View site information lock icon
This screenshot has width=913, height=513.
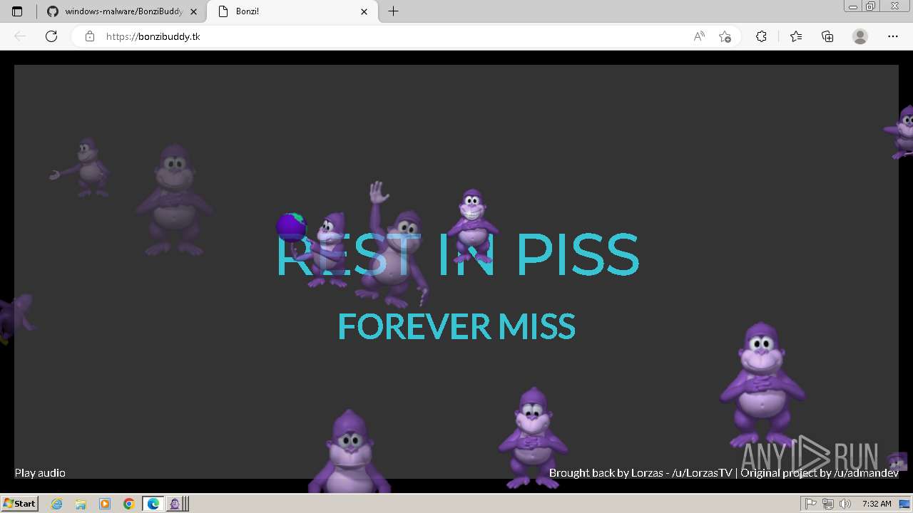click(90, 36)
